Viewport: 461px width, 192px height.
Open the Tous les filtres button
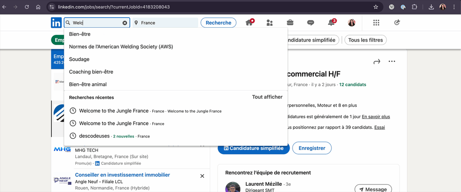pos(365,40)
